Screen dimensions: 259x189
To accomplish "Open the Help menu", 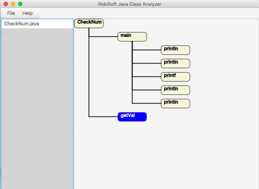I will (x=27, y=13).
